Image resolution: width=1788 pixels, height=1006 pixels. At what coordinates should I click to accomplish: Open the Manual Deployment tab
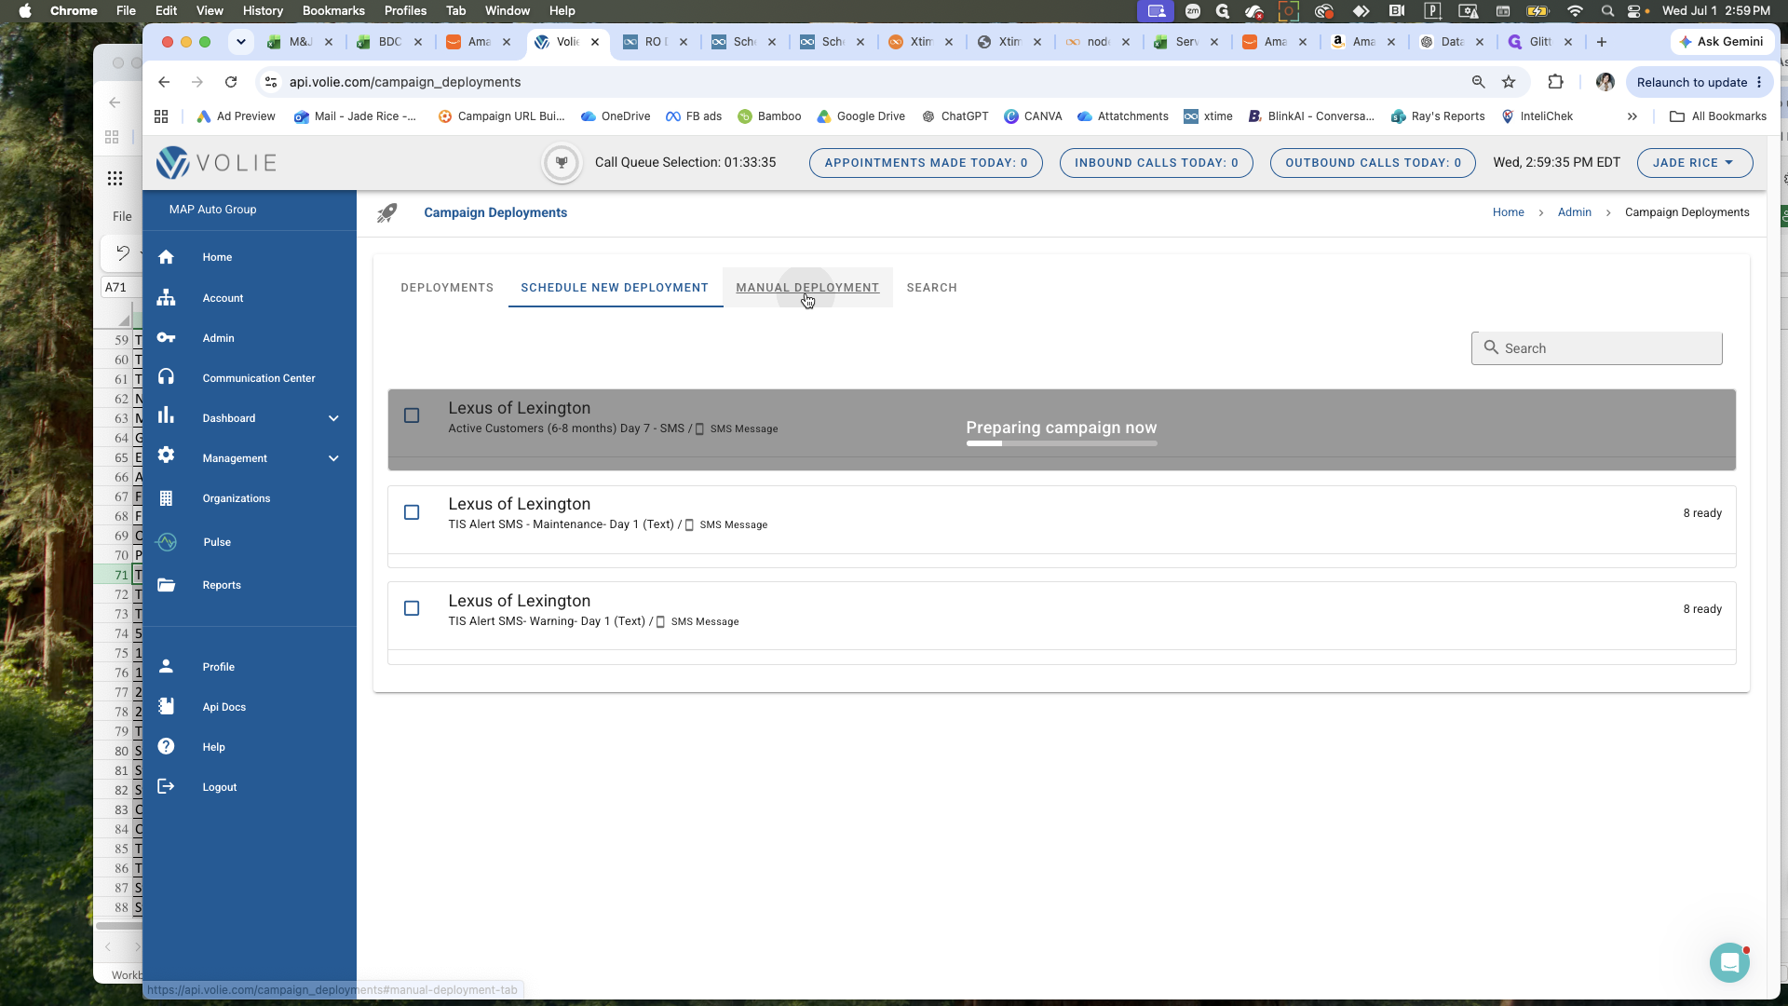click(807, 288)
